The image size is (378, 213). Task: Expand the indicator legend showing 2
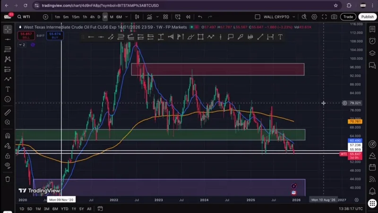pos(22,44)
